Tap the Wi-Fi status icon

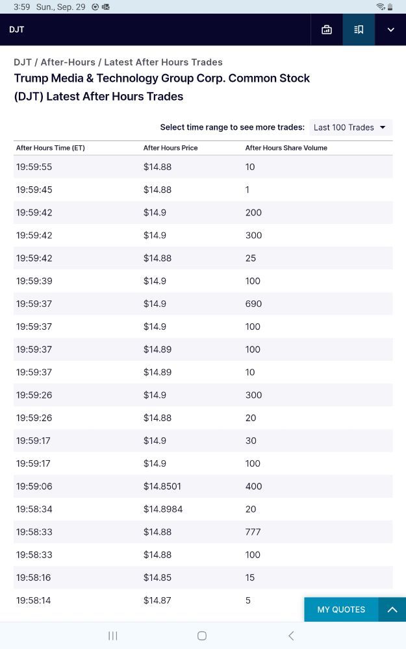point(380,6)
